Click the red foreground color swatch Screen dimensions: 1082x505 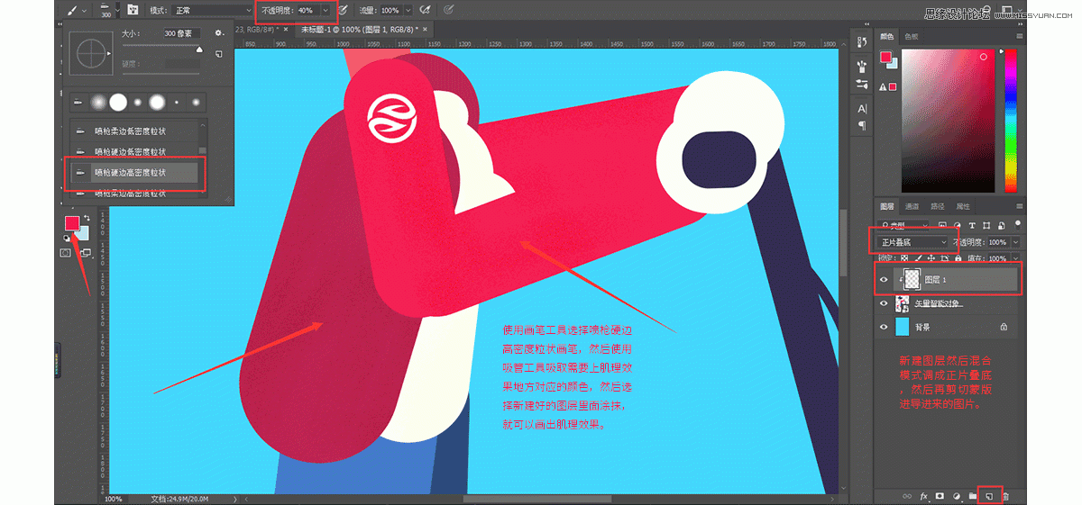71,223
